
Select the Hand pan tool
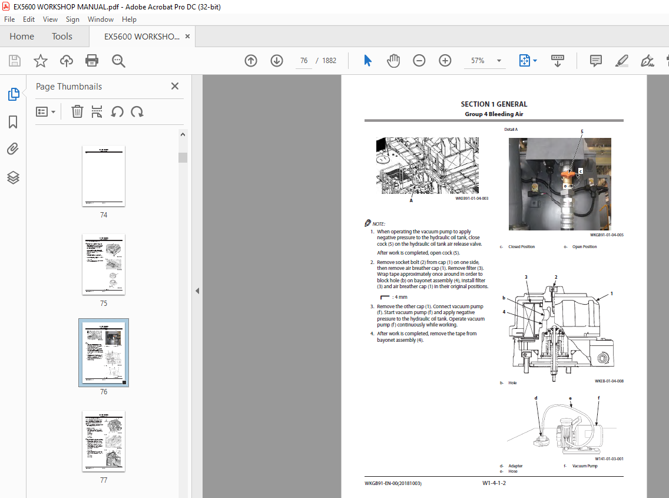coord(393,61)
